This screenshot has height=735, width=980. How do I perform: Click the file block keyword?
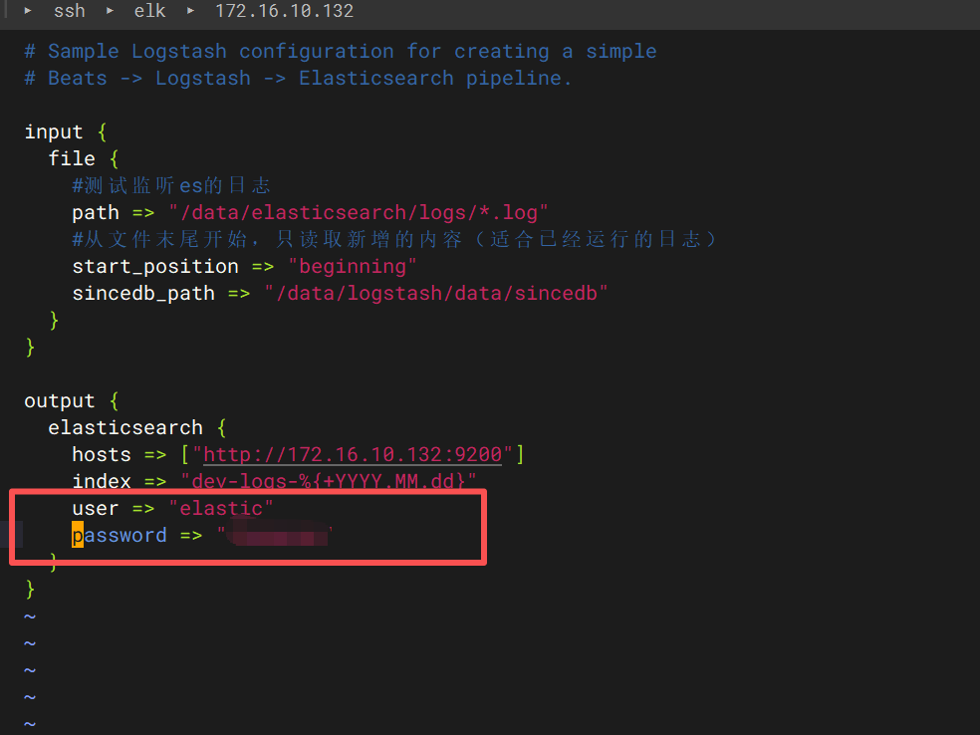coord(72,159)
